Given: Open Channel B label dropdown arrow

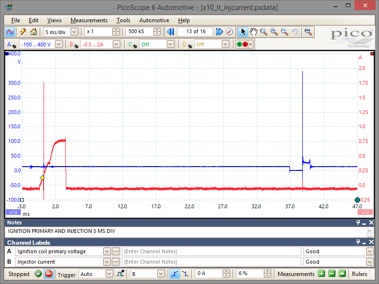Looking at the screenshot, I should pyautogui.click(x=107, y=262).
